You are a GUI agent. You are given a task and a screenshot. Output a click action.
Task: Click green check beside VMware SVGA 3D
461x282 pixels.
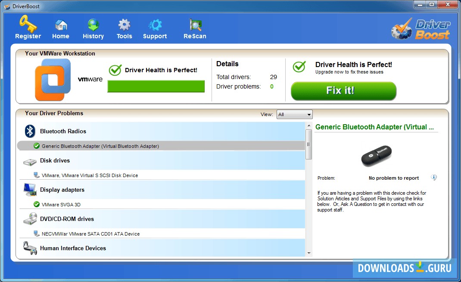tap(37, 204)
